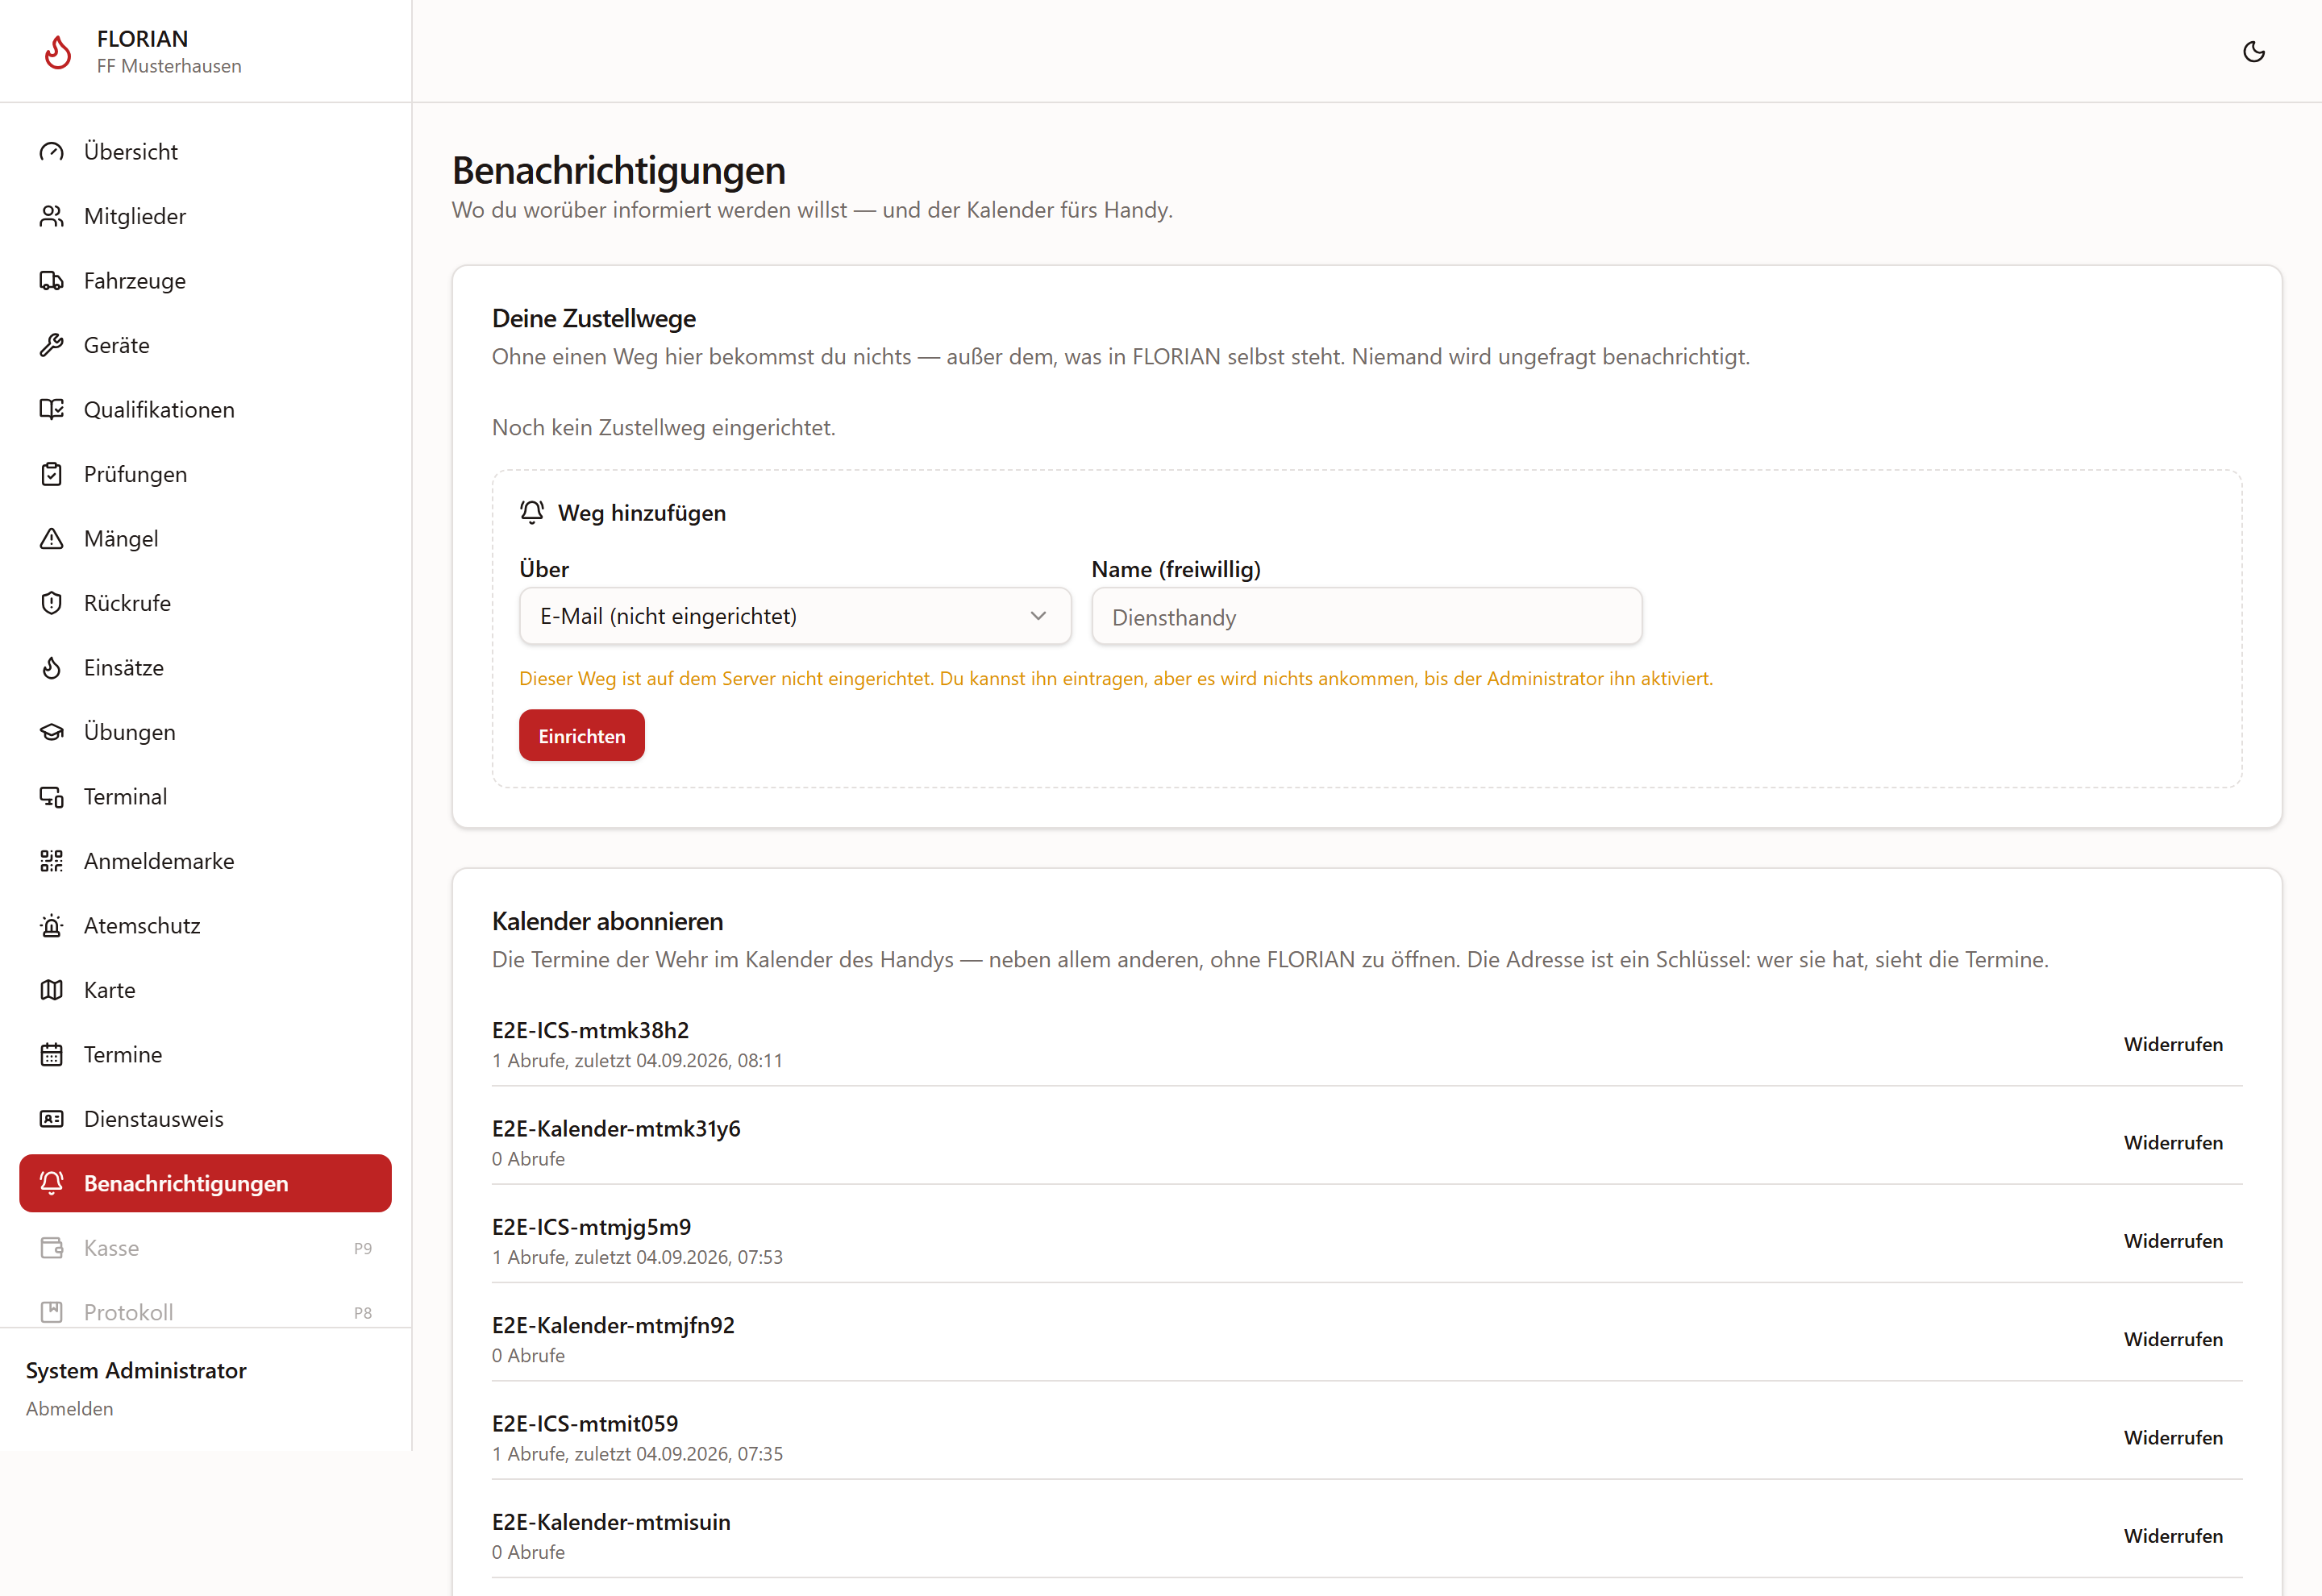Click the Weg hinzufügen bell icon
The image size is (2322, 1596).
[532, 513]
